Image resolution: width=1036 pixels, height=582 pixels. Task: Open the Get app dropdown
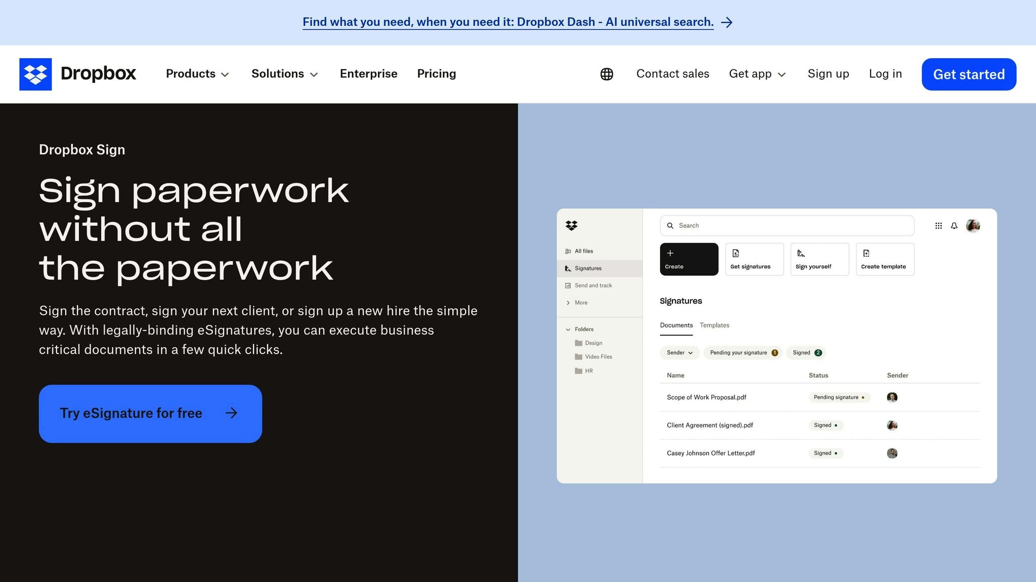coord(757,74)
